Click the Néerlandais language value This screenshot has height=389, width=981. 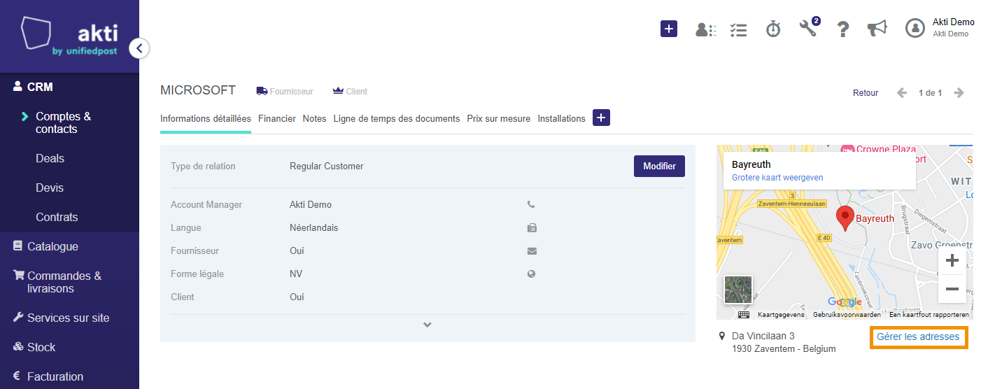[314, 228]
